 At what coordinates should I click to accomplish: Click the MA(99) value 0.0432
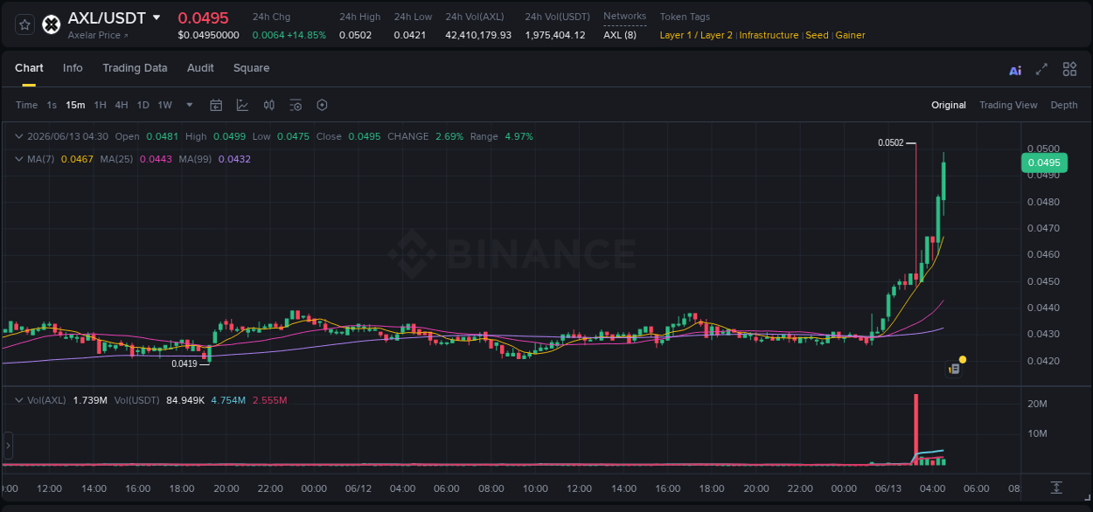[x=234, y=159]
